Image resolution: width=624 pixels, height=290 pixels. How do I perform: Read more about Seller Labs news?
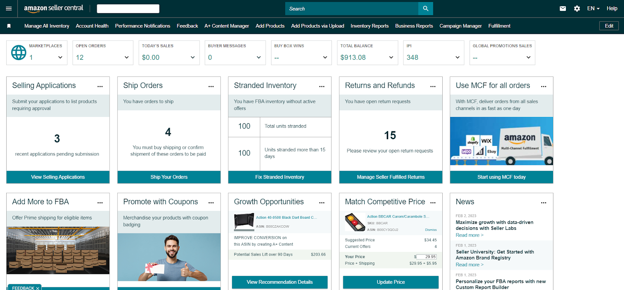470,235
